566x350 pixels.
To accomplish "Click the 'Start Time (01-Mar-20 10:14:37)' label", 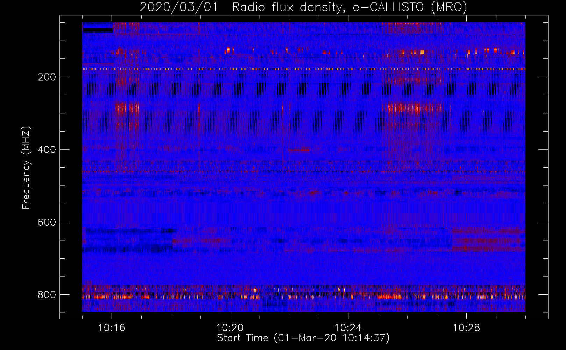I will click(x=303, y=338).
